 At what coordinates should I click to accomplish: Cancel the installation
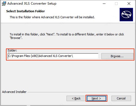pyautogui.click(x=121, y=98)
